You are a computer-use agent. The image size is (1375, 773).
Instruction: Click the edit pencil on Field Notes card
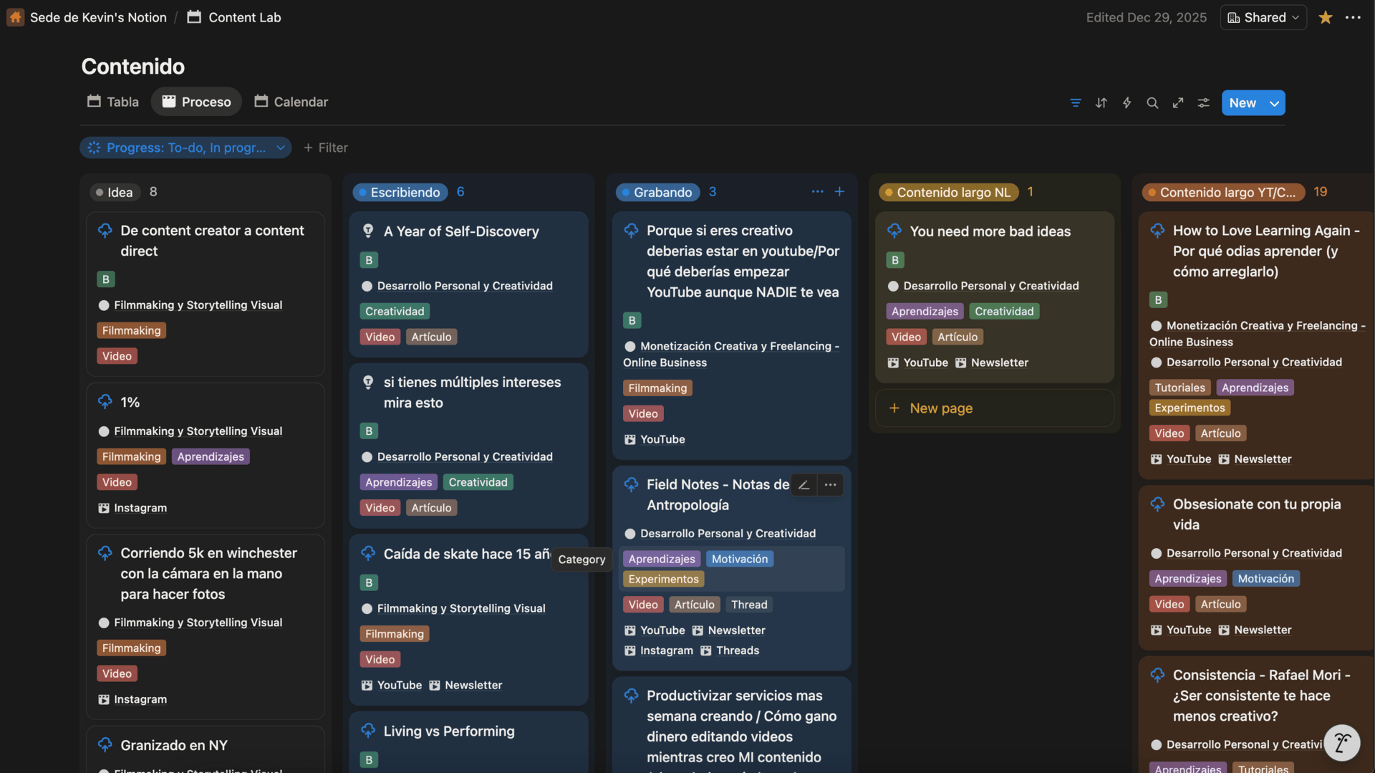pyautogui.click(x=804, y=485)
